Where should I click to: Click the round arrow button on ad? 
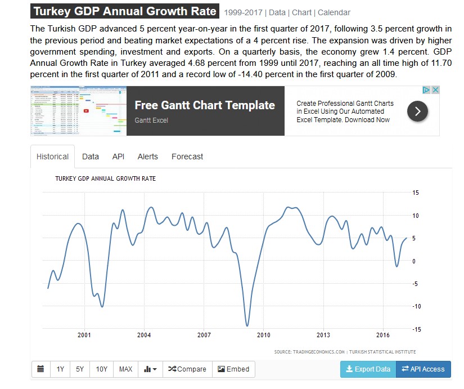pyautogui.click(x=417, y=111)
